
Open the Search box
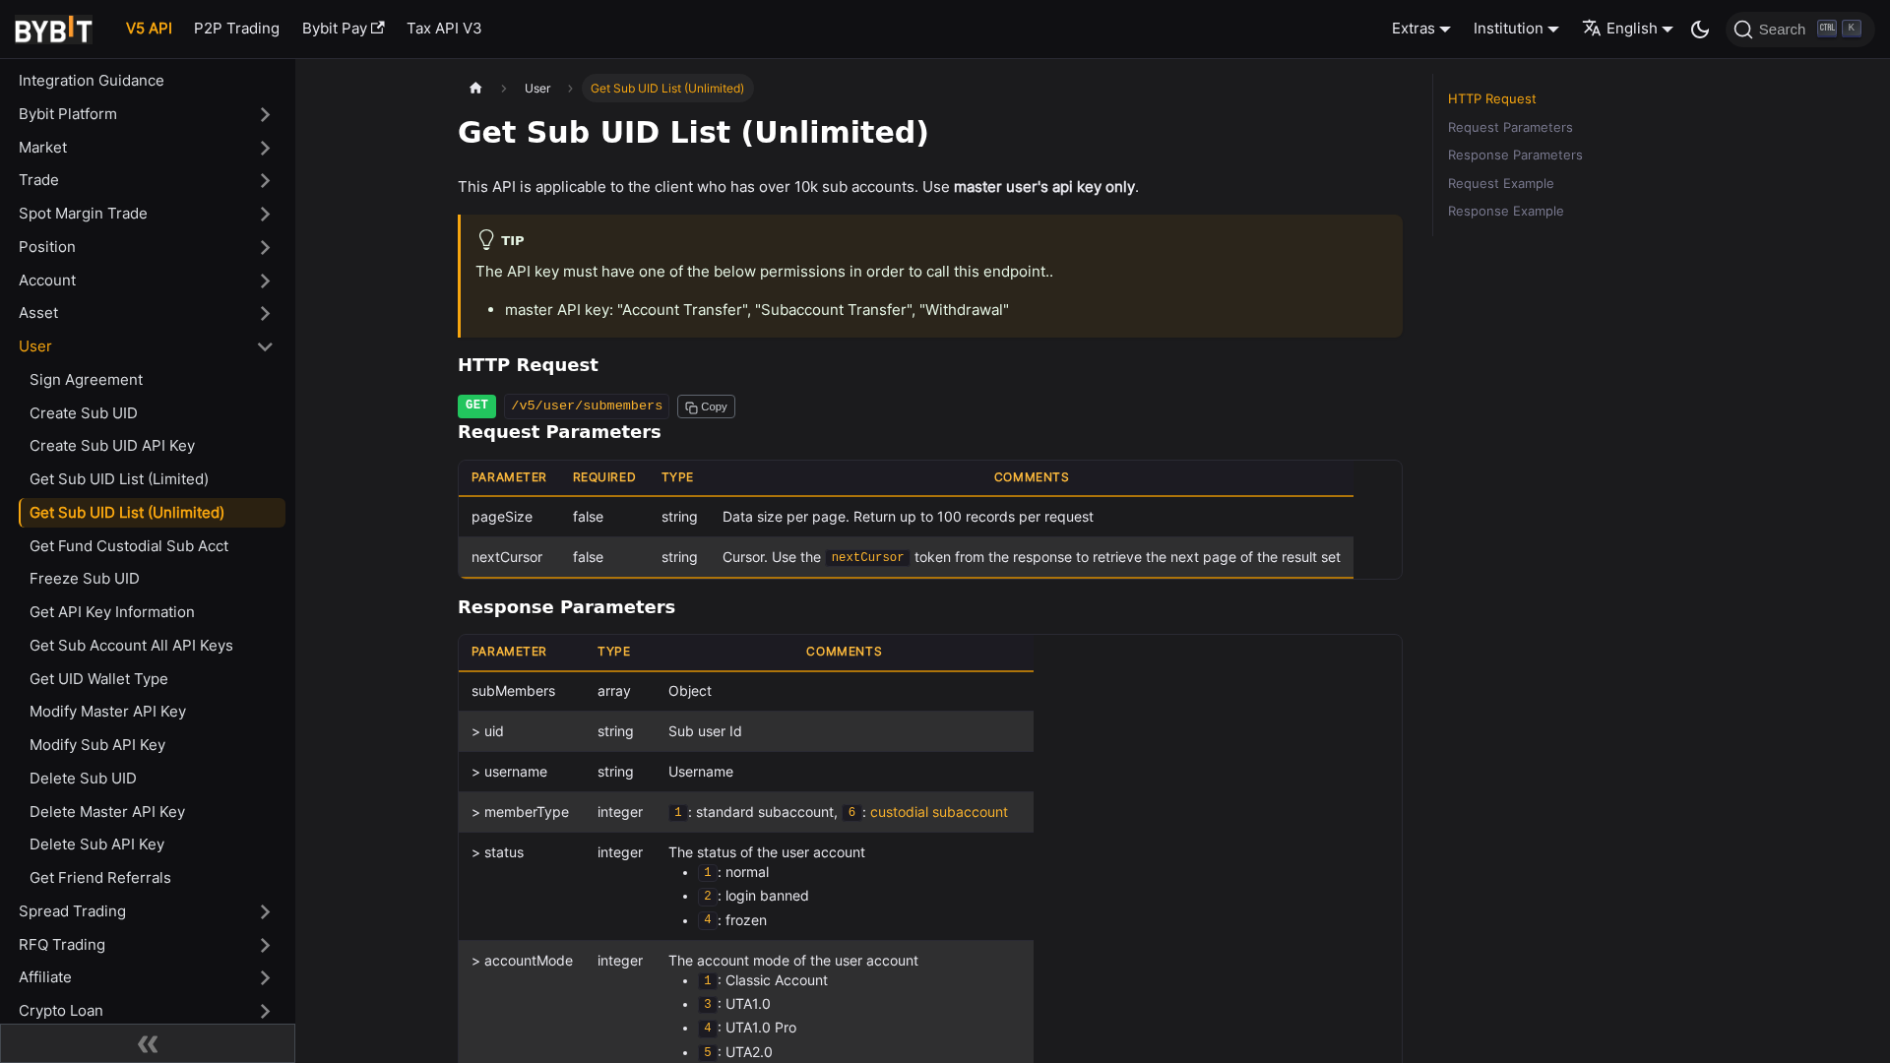click(1799, 30)
